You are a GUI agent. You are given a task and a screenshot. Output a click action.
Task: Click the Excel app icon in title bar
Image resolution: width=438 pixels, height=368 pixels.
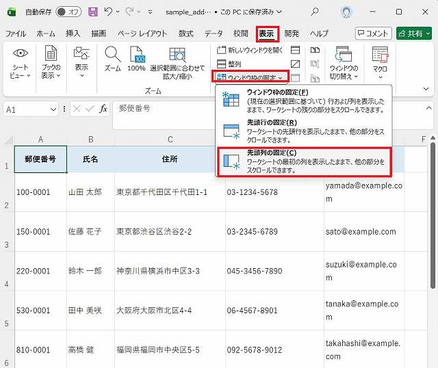point(12,12)
